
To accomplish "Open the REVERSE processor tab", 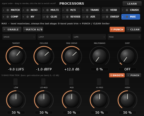I will (x=71, y=17).
